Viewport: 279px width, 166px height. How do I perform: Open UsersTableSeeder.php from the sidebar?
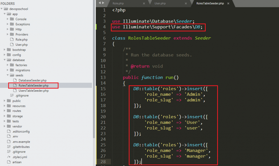[x=34, y=91]
